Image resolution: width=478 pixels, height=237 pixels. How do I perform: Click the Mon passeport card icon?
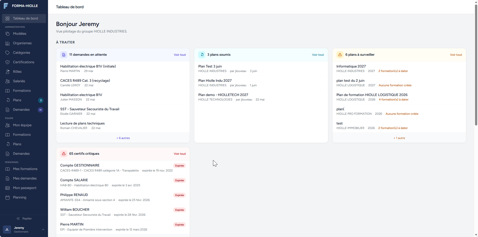coord(7,188)
